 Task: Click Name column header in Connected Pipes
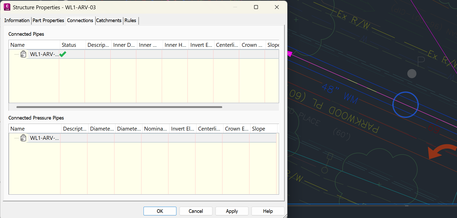tap(34, 45)
